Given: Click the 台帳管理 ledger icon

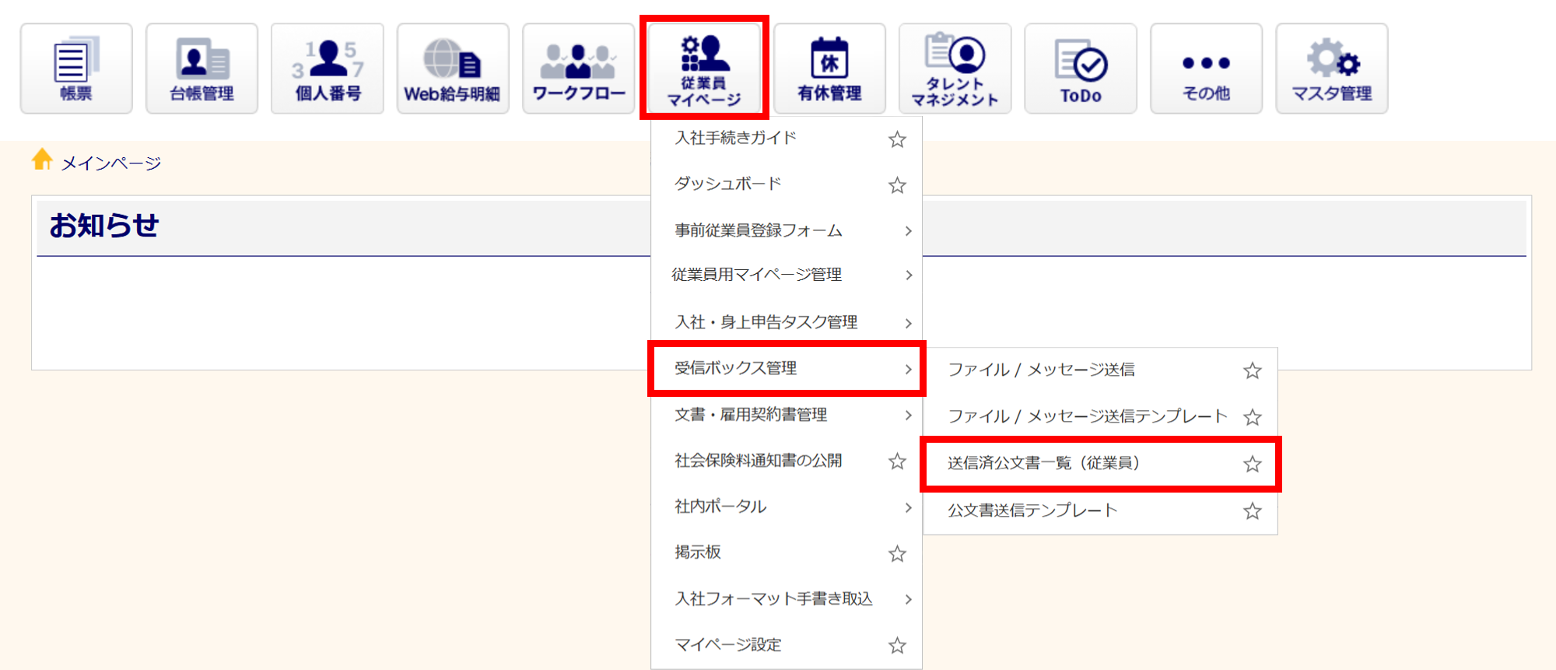Looking at the screenshot, I should [x=202, y=68].
